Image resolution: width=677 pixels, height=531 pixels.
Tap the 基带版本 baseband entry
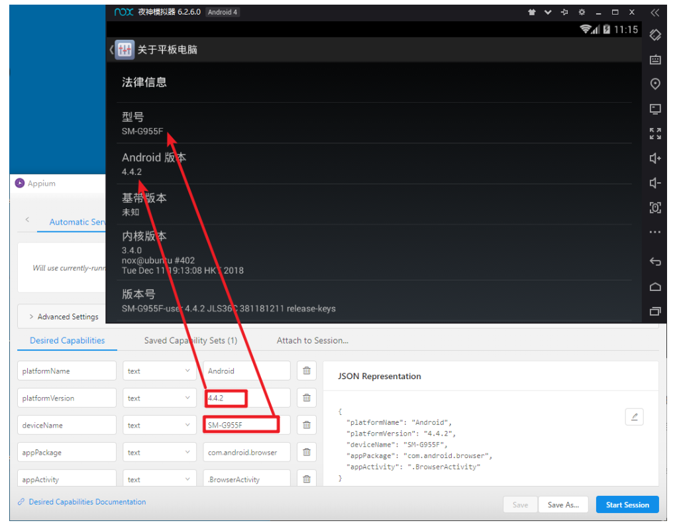374,204
